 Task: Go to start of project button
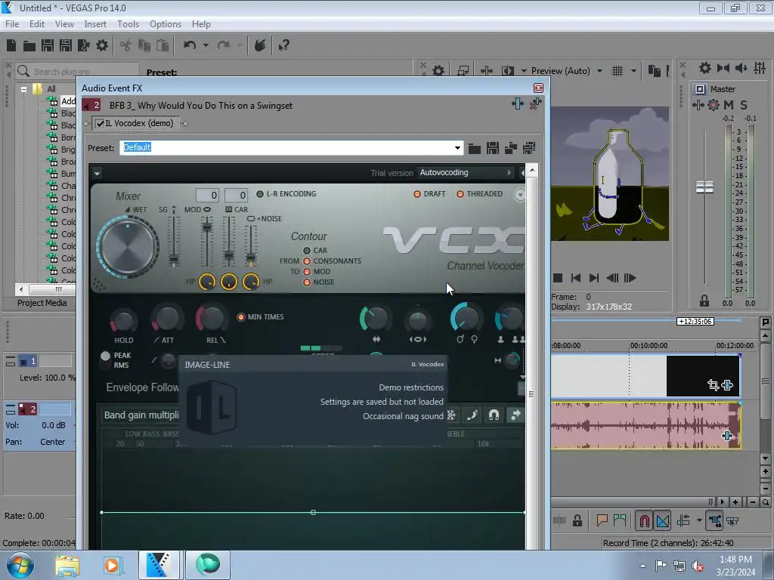coord(575,278)
